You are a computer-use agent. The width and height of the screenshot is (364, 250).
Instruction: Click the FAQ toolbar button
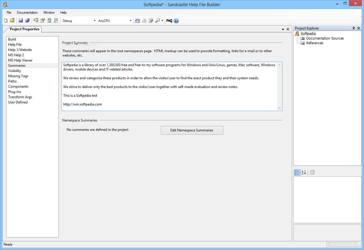(x=169, y=21)
